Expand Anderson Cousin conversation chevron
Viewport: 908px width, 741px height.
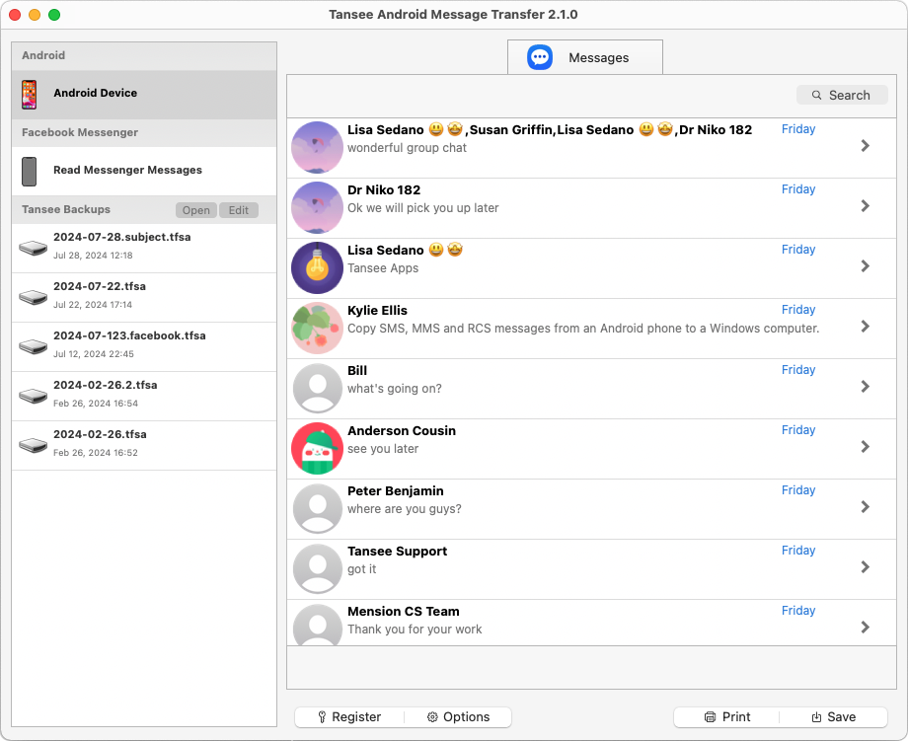click(866, 447)
